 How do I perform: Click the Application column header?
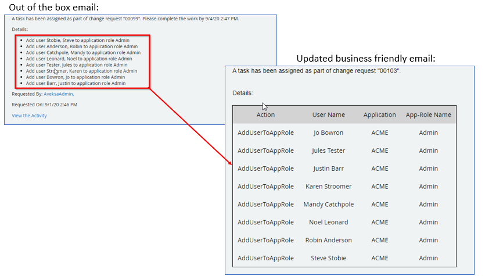(379, 115)
